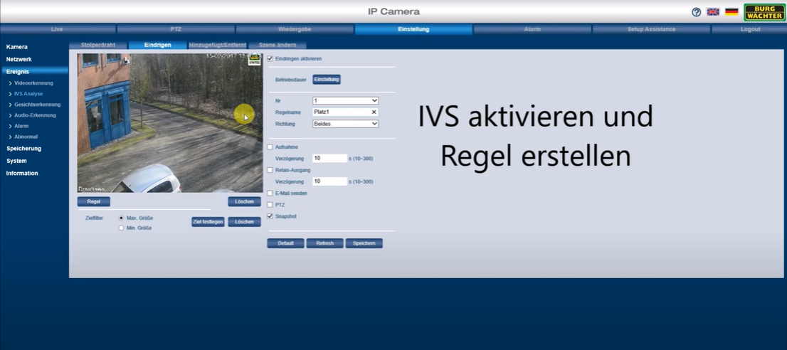
Task: Switch language via the UK flag icon
Action: 713,12
